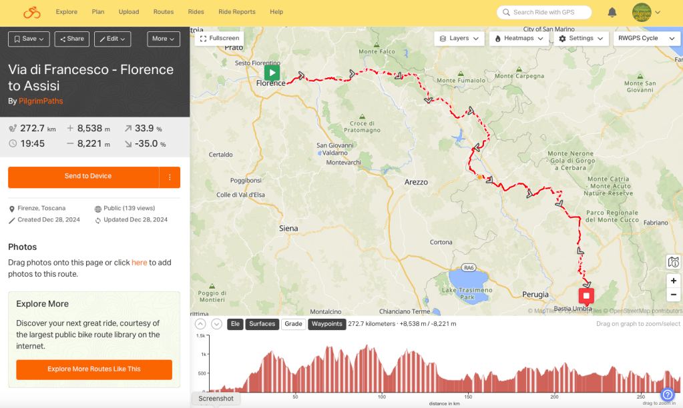Screen dimensions: 683x408
Task: Toggle Grade on the elevation graph
Action: point(293,324)
